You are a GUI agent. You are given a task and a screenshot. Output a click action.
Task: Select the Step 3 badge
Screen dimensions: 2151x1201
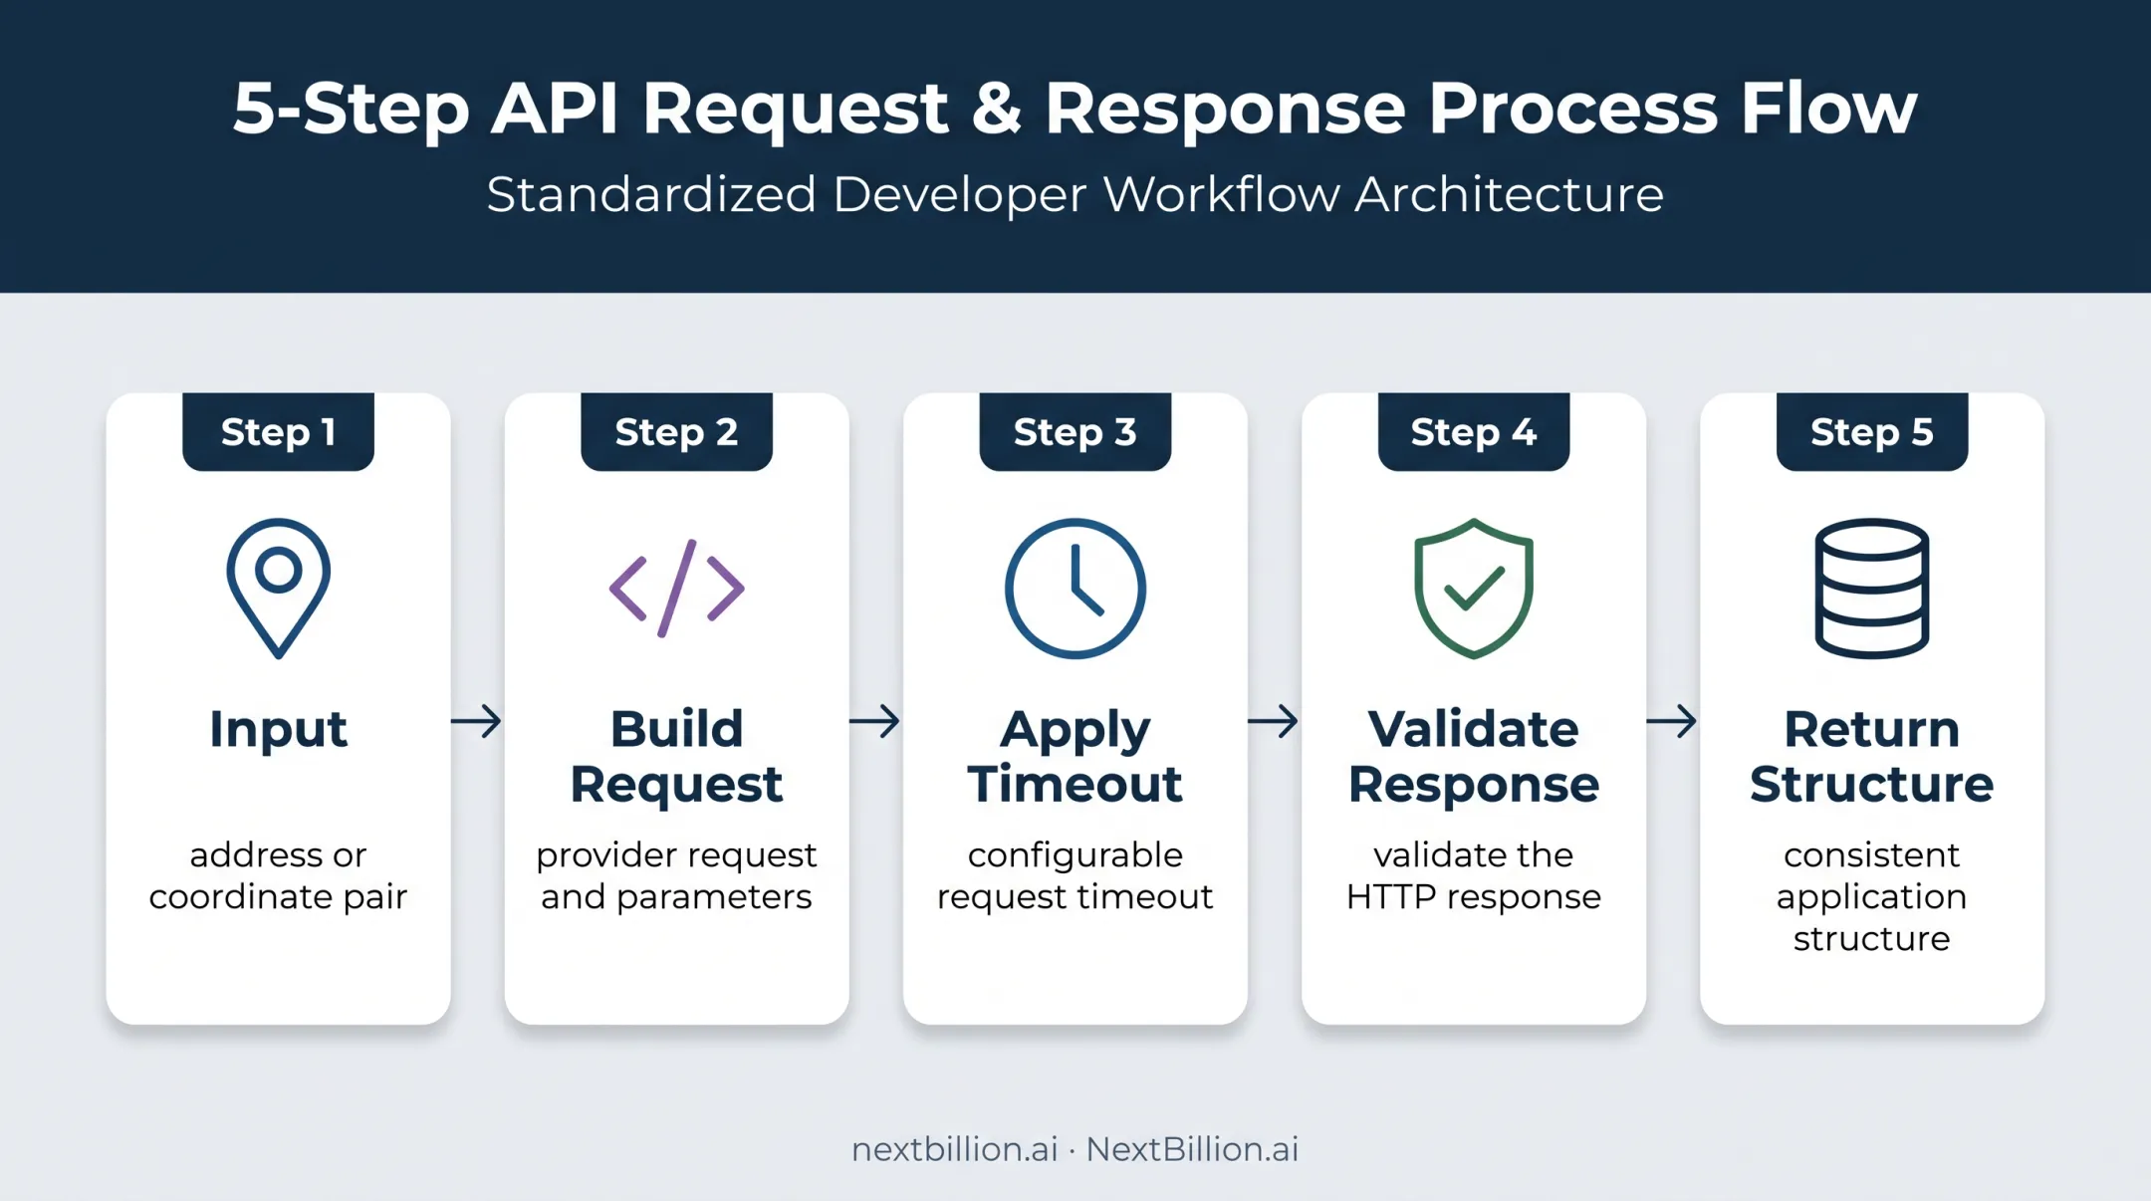(1075, 431)
